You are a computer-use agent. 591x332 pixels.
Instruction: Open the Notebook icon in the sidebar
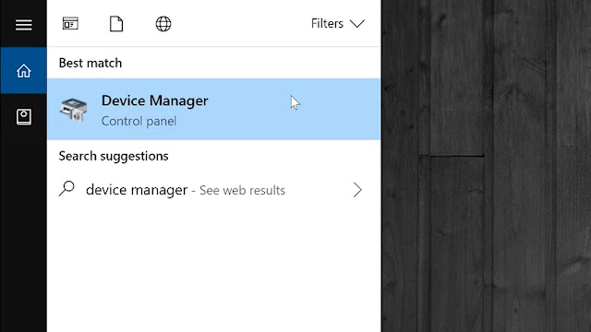click(23, 117)
